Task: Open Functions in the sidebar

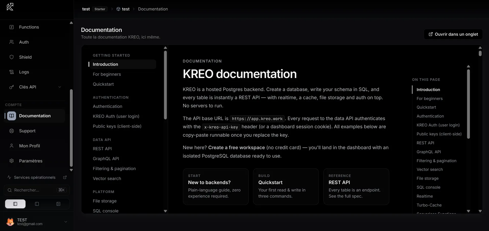Action: [x=35, y=27]
